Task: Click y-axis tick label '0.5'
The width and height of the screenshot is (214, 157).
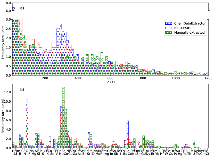Action: [8, 66]
